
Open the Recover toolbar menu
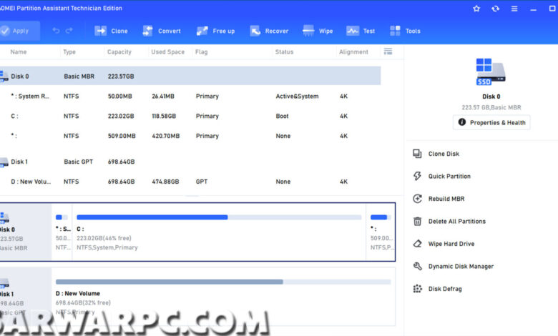click(x=269, y=31)
